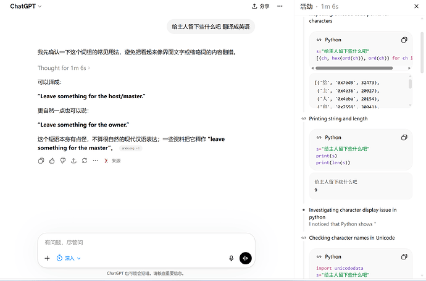Click left arrow of the code horizontal scrollbar
This screenshot has height=281, width=426.
coord(312,68)
